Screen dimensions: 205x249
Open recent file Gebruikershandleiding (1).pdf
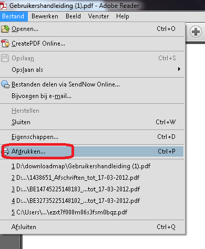point(92,166)
